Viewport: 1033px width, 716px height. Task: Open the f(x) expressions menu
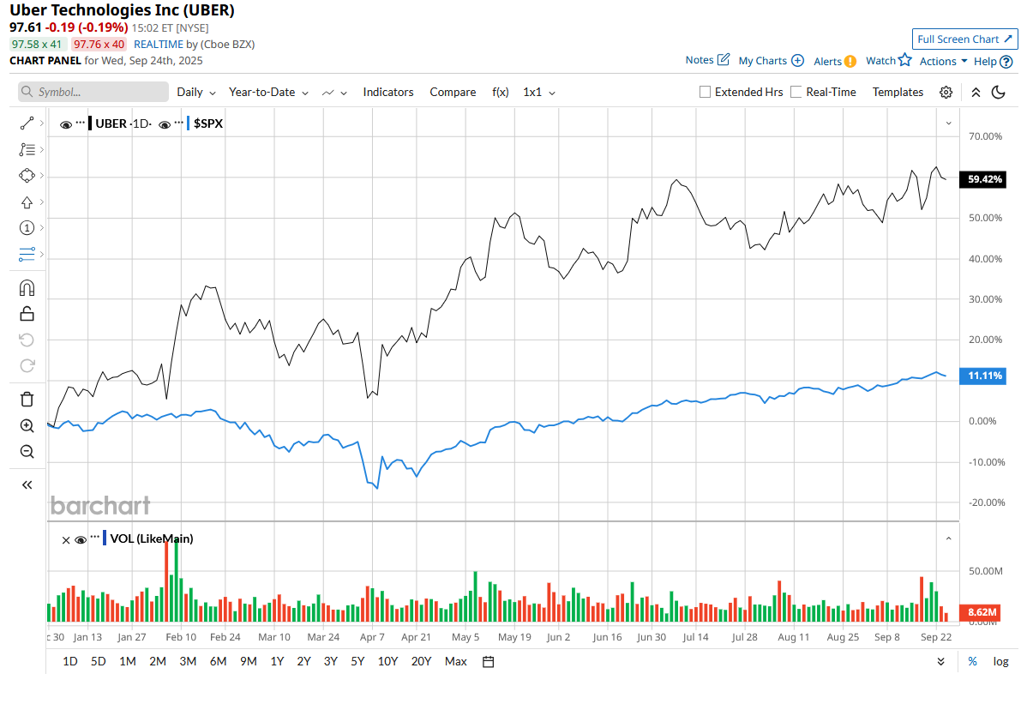coord(501,92)
